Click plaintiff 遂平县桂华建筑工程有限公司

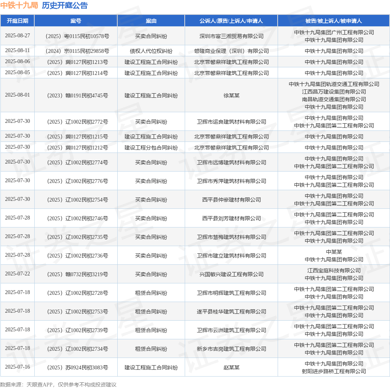tap(231, 312)
